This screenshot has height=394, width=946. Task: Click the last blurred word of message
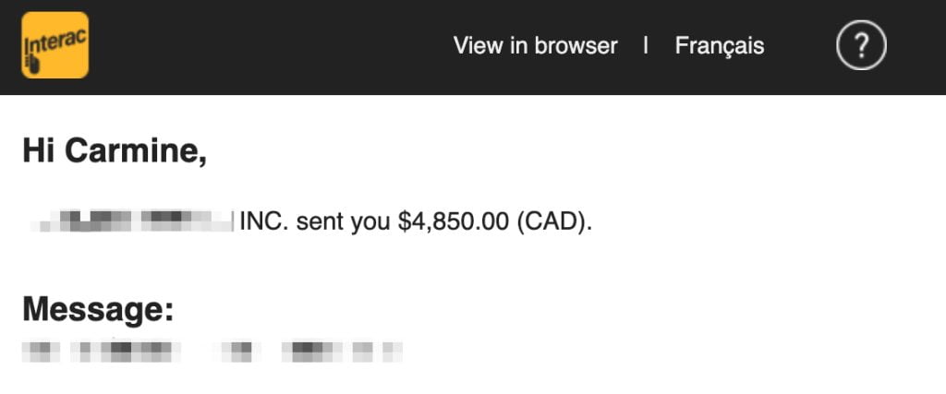pos(393,351)
